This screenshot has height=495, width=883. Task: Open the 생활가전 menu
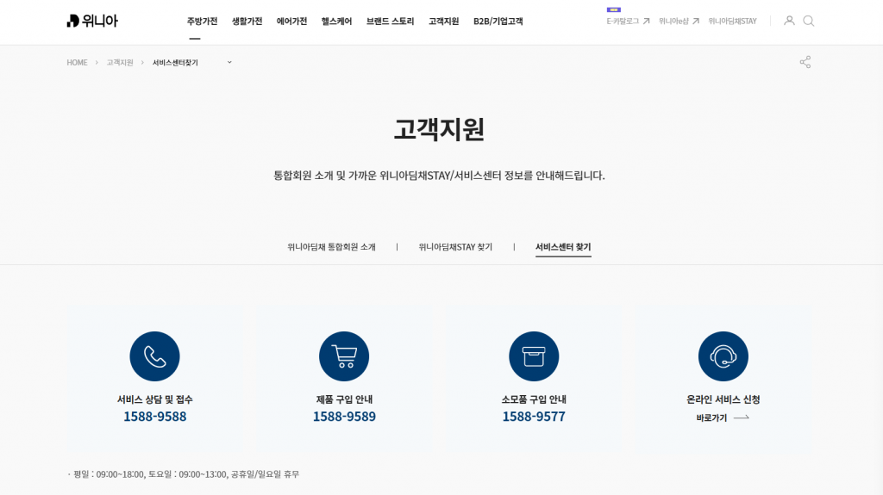coord(247,22)
